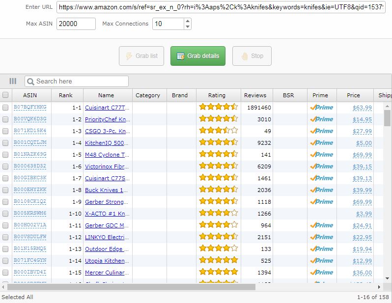This screenshot has width=392, height=303.
Task: Click the star rating of CSGO 3-Pc row
Action: point(218,131)
